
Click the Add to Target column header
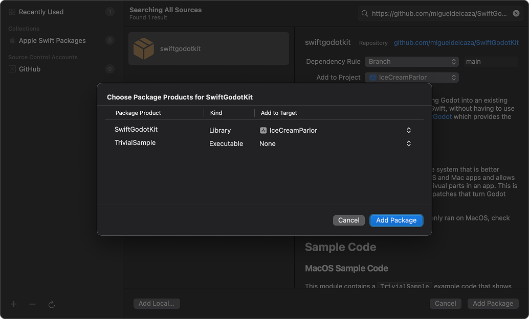(x=279, y=113)
